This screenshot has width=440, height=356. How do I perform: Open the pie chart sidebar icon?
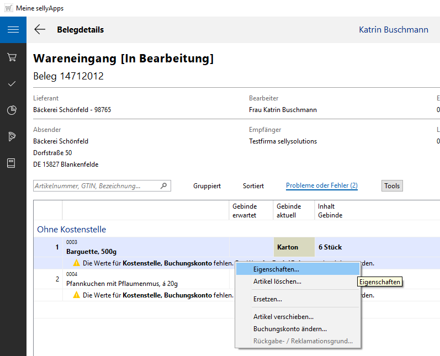12,110
